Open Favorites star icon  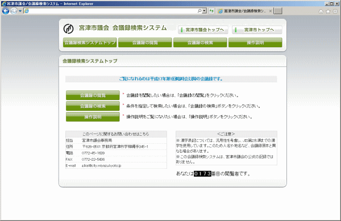(328, 11)
